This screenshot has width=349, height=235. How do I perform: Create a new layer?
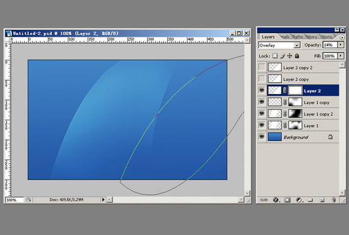(322, 200)
